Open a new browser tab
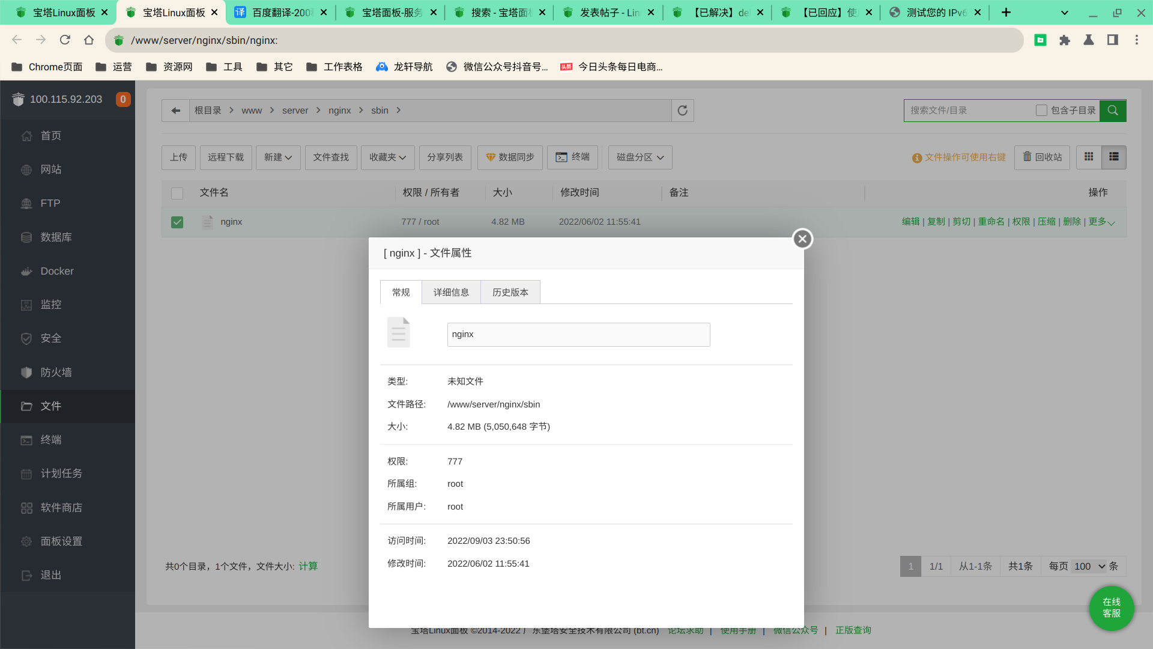This screenshot has height=649, width=1153. [1006, 13]
